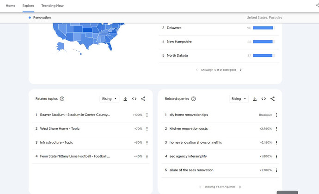Viewport: 319px width, 194px height.
Task: Open options for seo agency interamplify query
Action: coord(276,157)
